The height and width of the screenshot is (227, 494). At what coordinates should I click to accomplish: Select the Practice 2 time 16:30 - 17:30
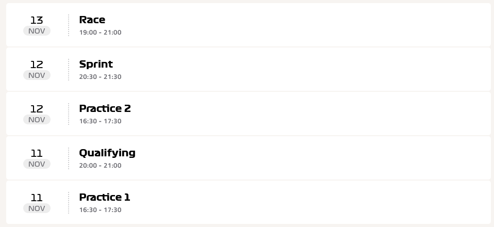[x=100, y=121]
